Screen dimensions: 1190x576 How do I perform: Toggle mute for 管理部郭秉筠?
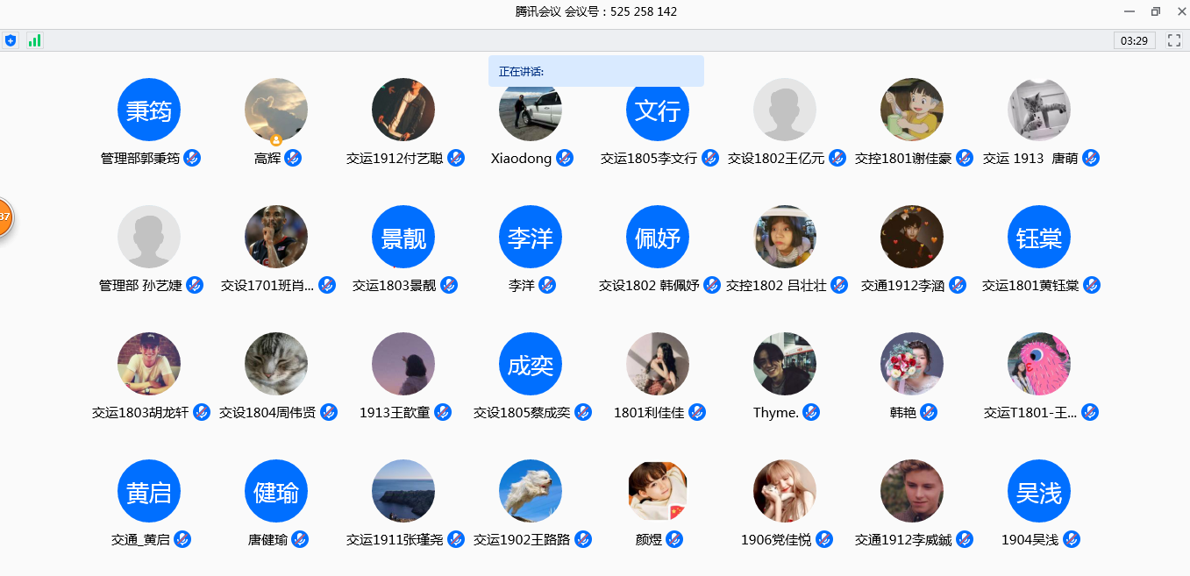click(190, 158)
